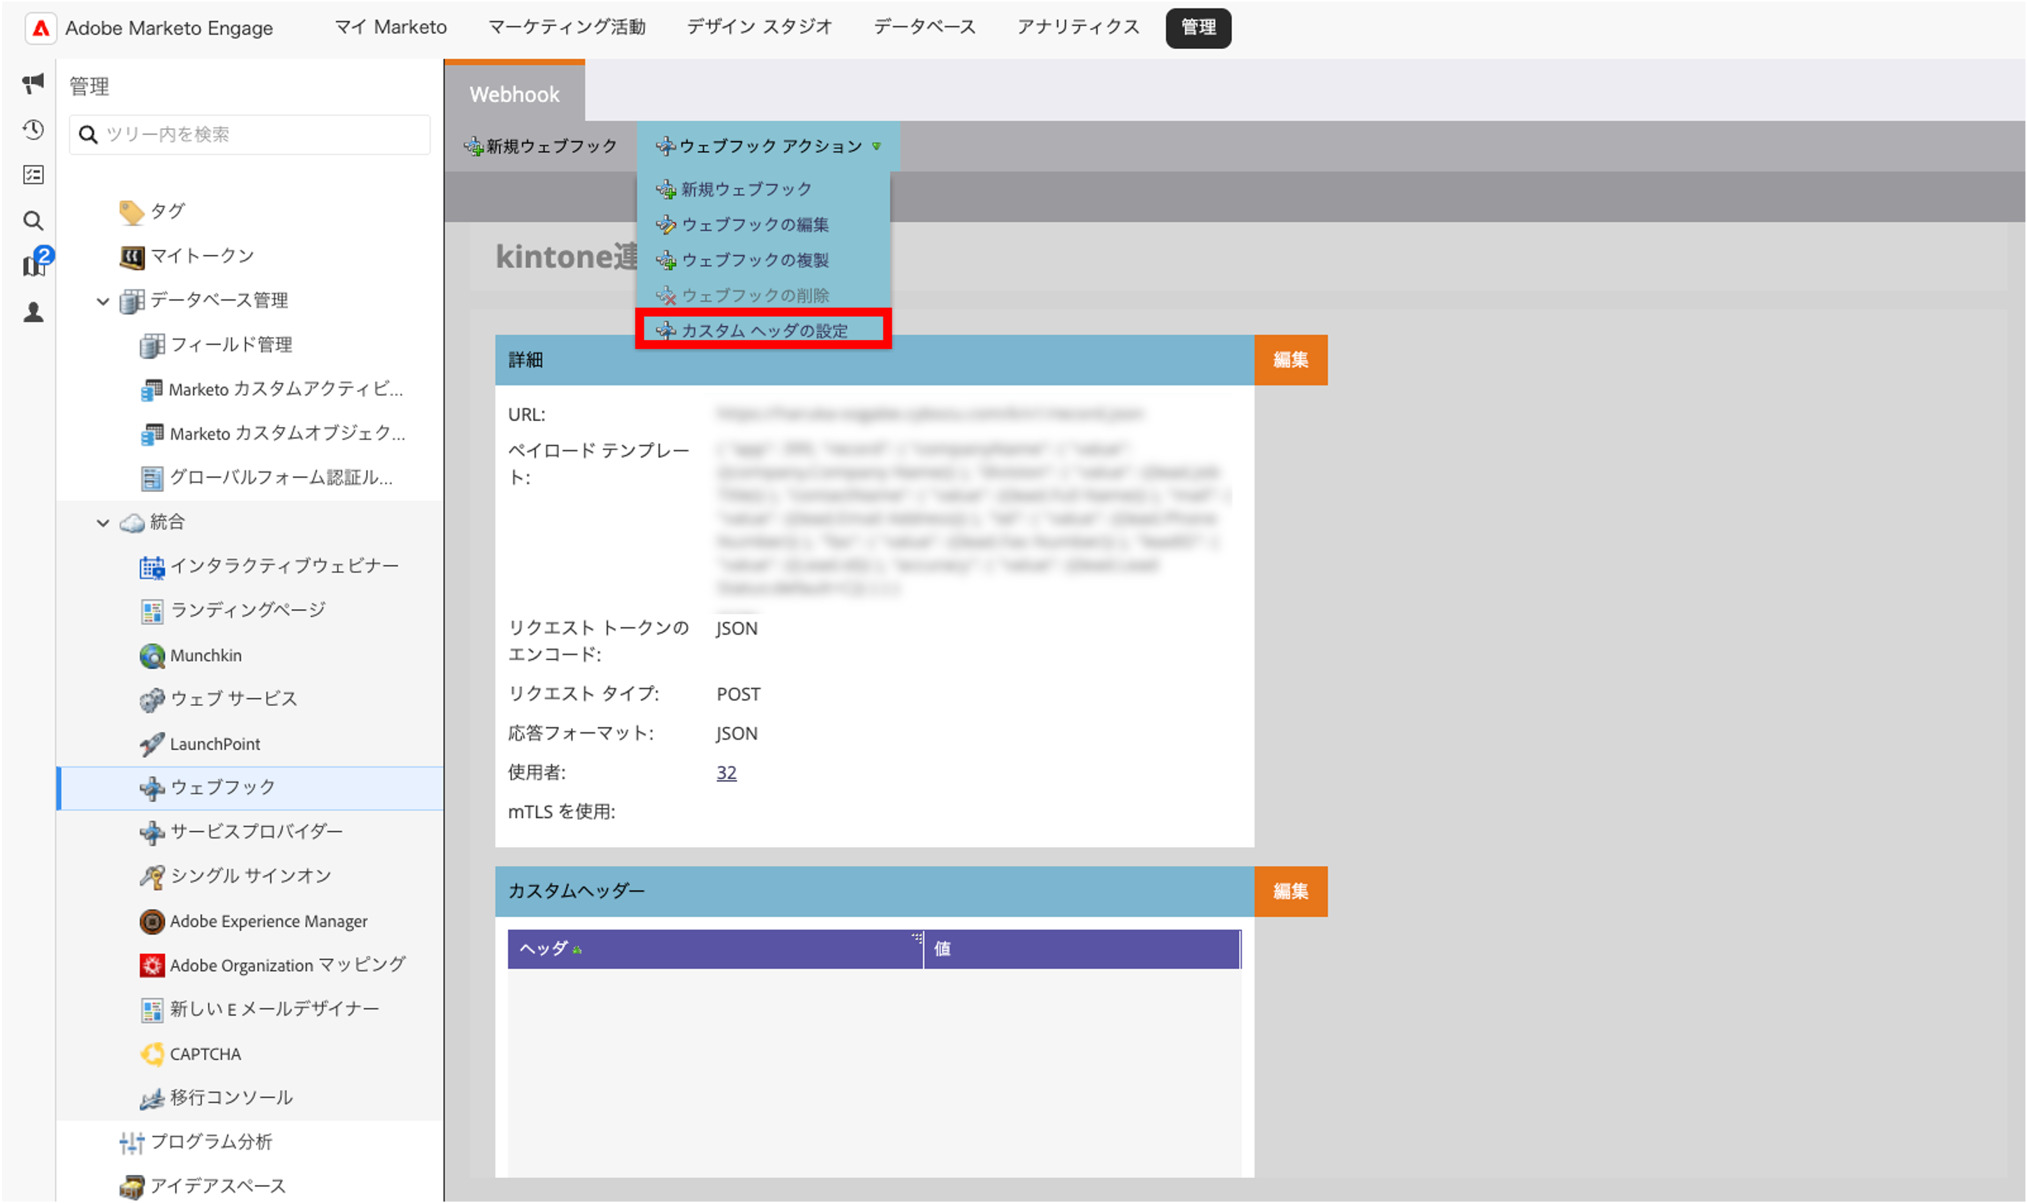Click the search magnifier icon in left sidebar
The image size is (2027, 1203).
coord(33,220)
